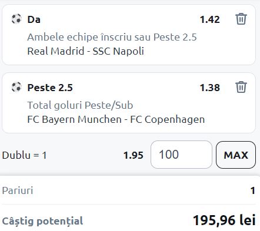
Task: Click the 1.42 odds value
Action: click(x=209, y=19)
